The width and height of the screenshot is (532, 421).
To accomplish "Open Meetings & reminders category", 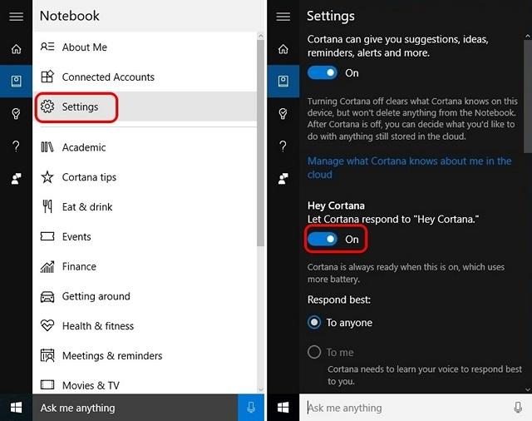I will (x=145, y=355).
